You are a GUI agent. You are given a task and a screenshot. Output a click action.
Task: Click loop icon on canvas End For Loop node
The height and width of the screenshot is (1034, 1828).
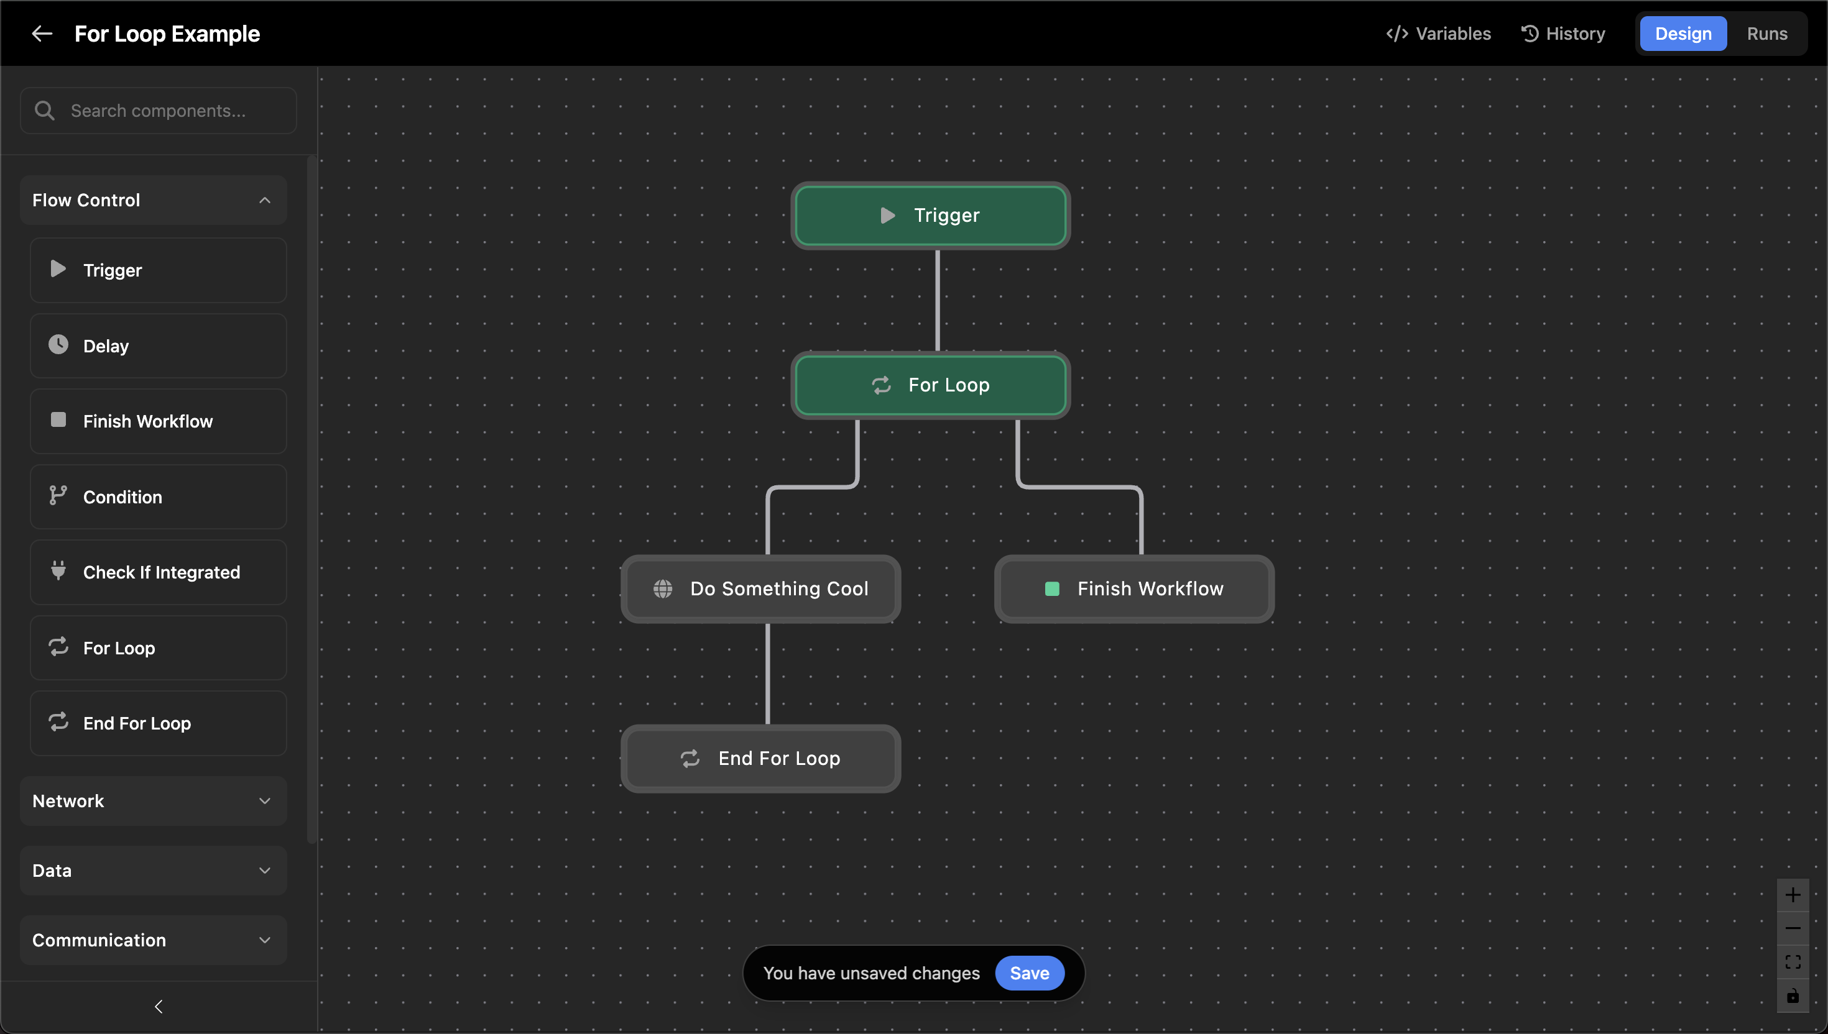coord(690,759)
